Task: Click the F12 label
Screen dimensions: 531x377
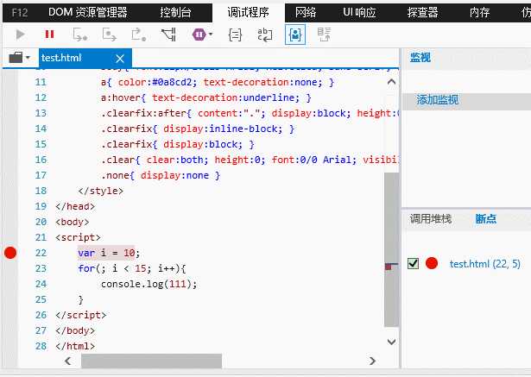Action: pyautogui.click(x=20, y=13)
